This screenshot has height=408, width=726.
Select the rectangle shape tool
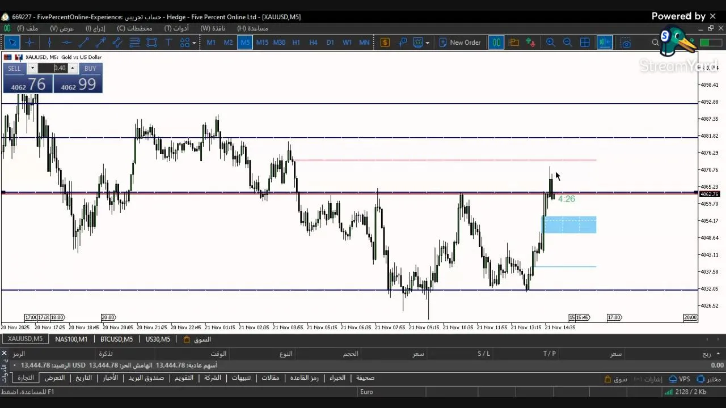tap(151, 42)
